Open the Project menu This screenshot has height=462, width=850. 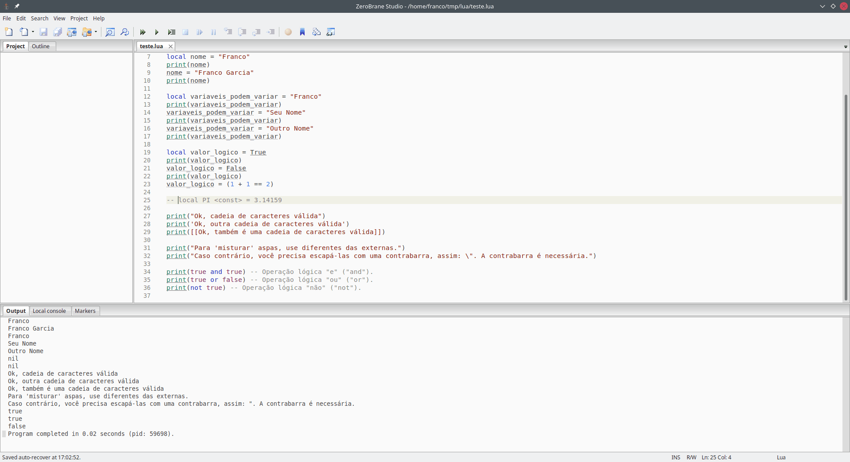79,19
